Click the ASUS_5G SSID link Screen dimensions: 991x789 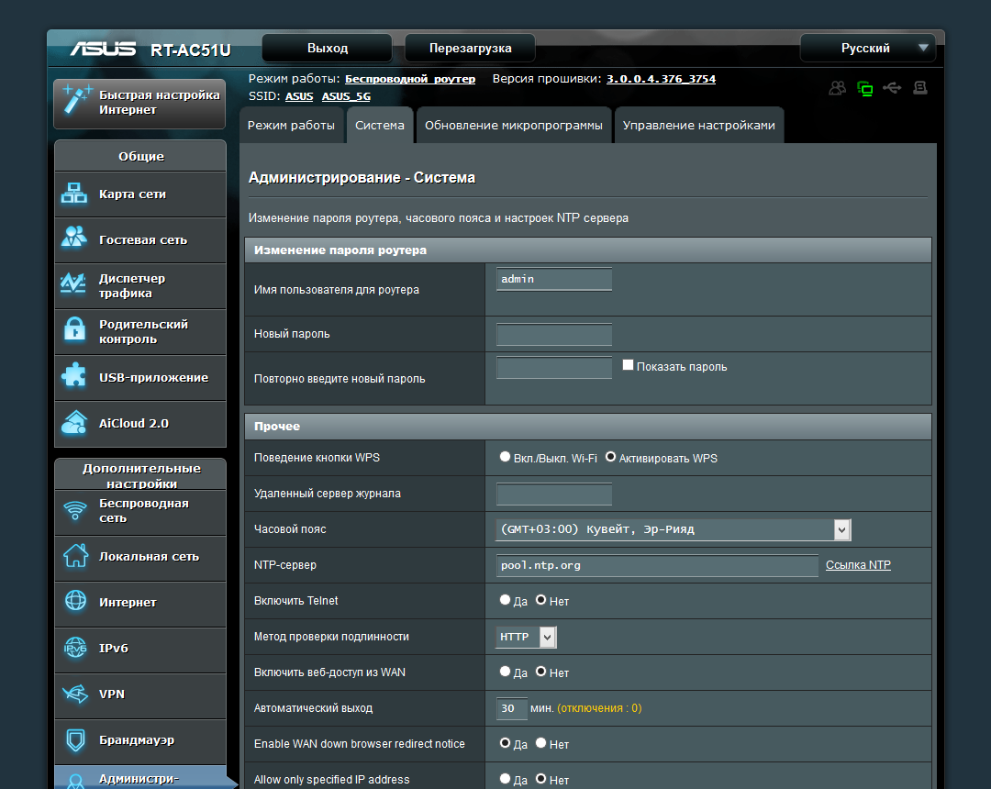coord(346,96)
